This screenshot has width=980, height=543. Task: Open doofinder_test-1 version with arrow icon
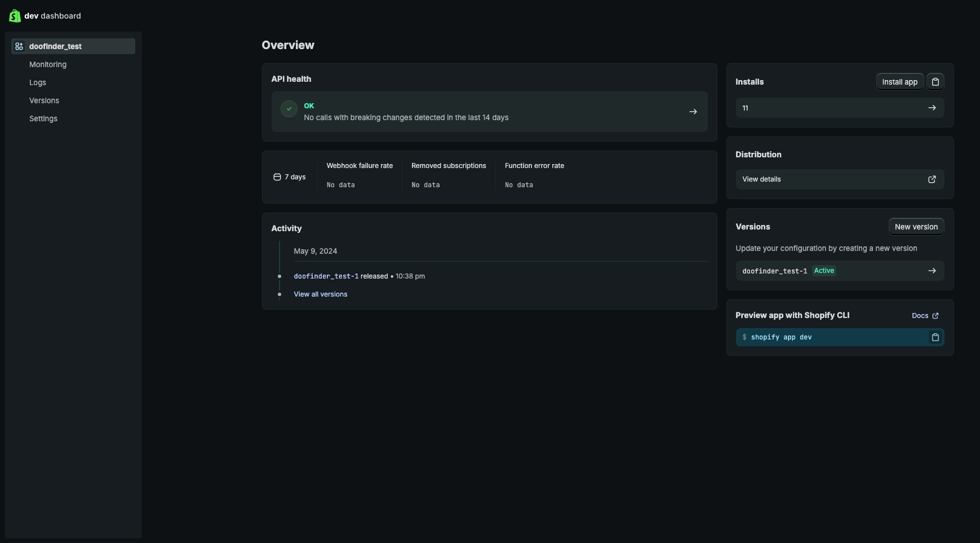[x=932, y=271]
